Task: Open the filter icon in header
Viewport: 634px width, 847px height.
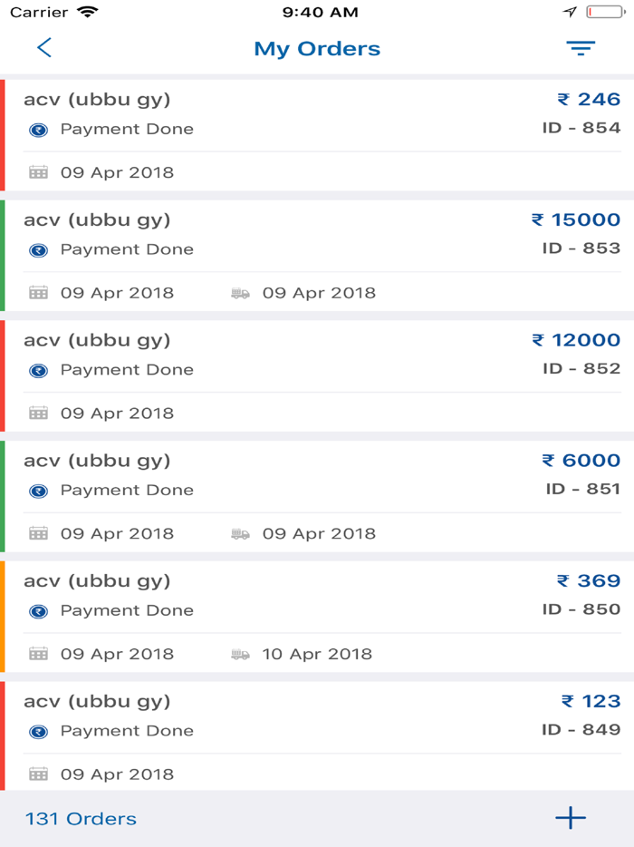Action: (581, 48)
